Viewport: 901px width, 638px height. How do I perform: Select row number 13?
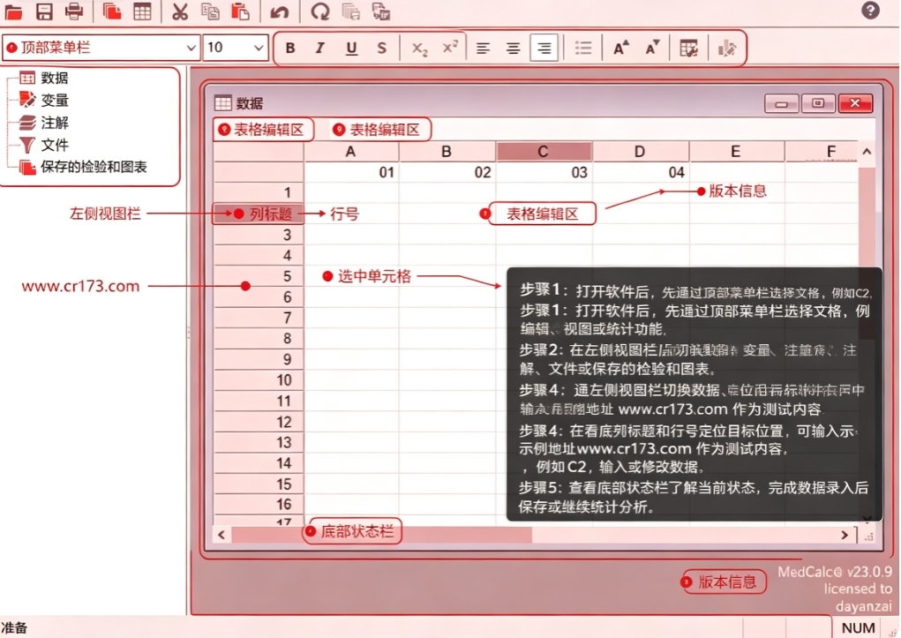[259, 443]
